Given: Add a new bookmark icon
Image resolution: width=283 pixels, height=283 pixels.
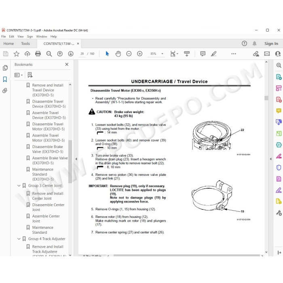Looking at the screenshot, I should click(x=30, y=75).
